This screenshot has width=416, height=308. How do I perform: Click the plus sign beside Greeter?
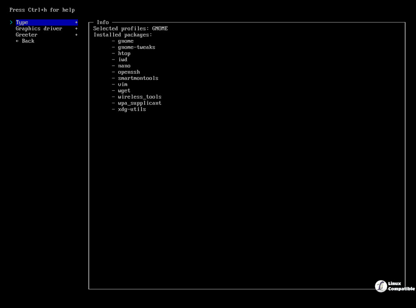coord(76,35)
